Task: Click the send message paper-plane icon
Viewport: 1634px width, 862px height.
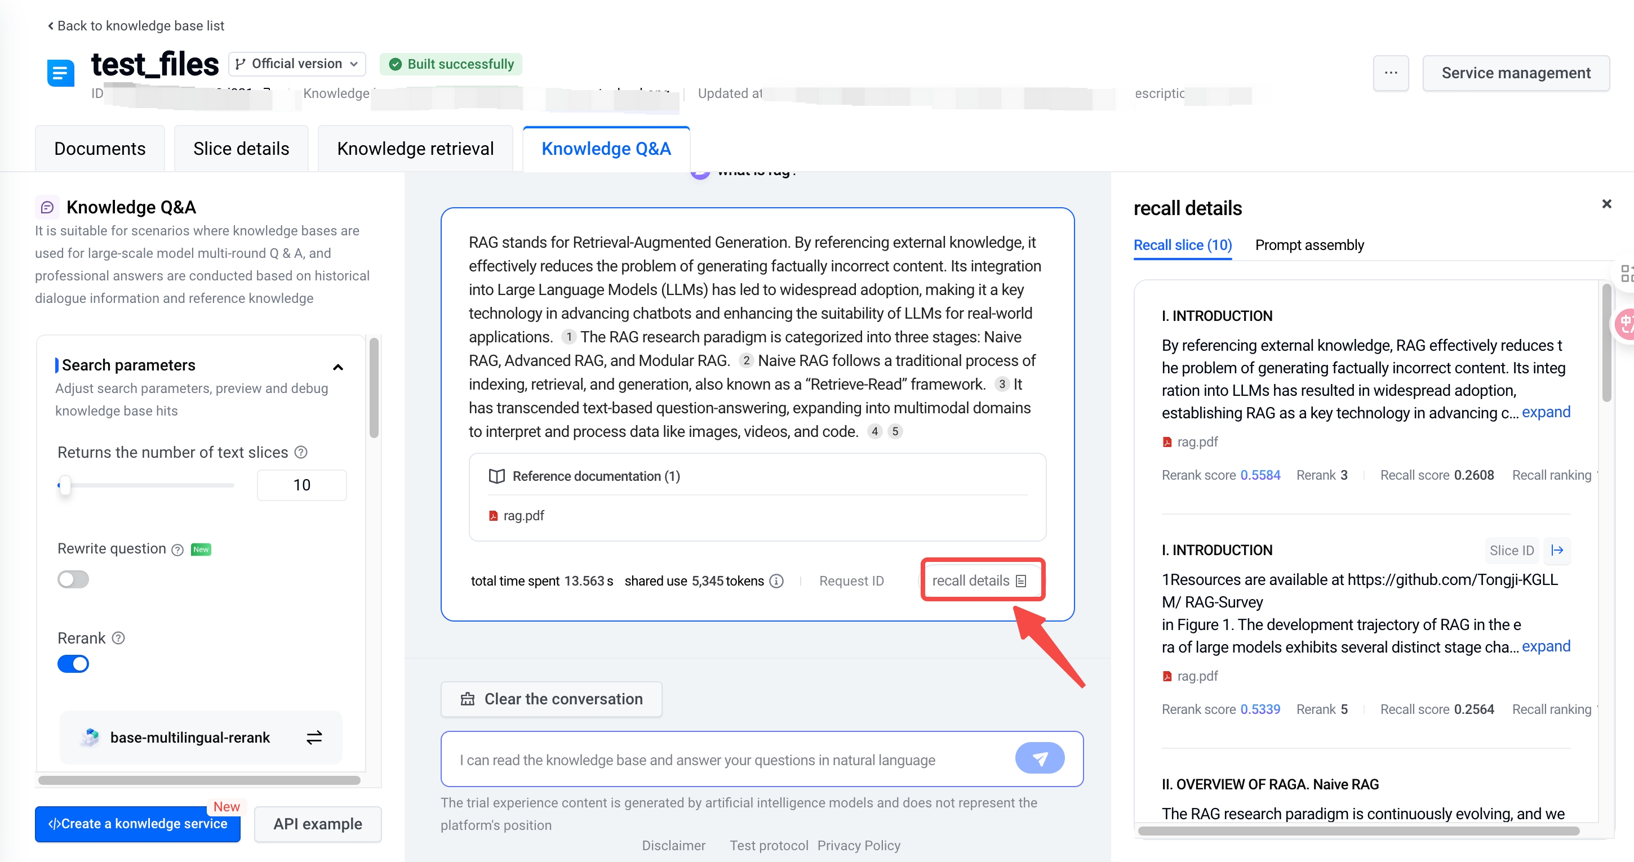Action: tap(1039, 758)
